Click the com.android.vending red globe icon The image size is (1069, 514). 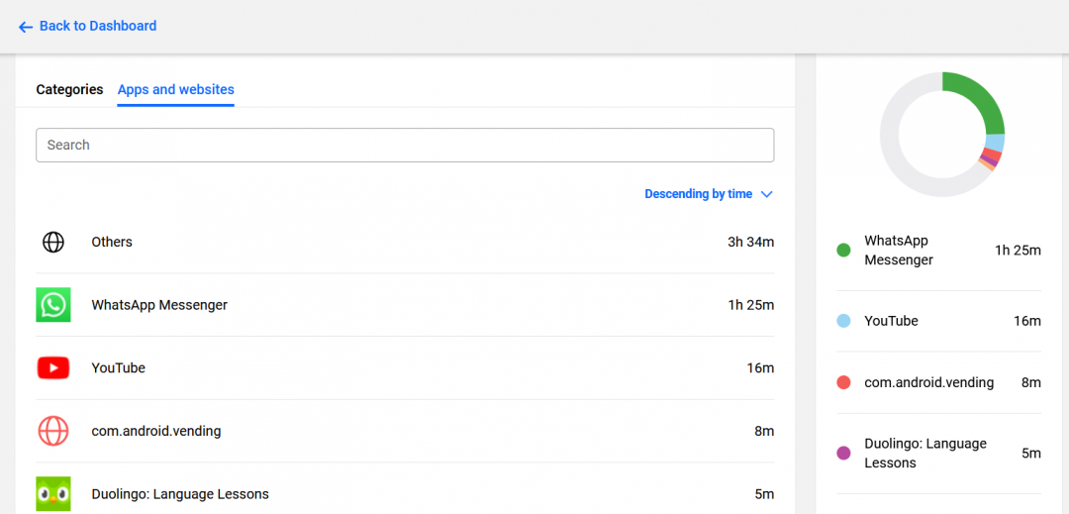pyautogui.click(x=53, y=431)
